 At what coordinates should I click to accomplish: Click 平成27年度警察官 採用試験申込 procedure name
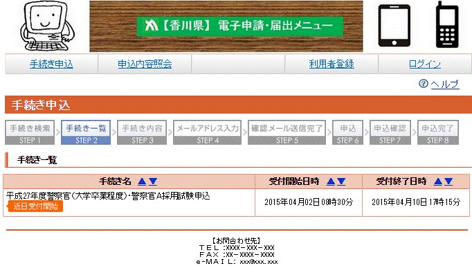(x=108, y=196)
